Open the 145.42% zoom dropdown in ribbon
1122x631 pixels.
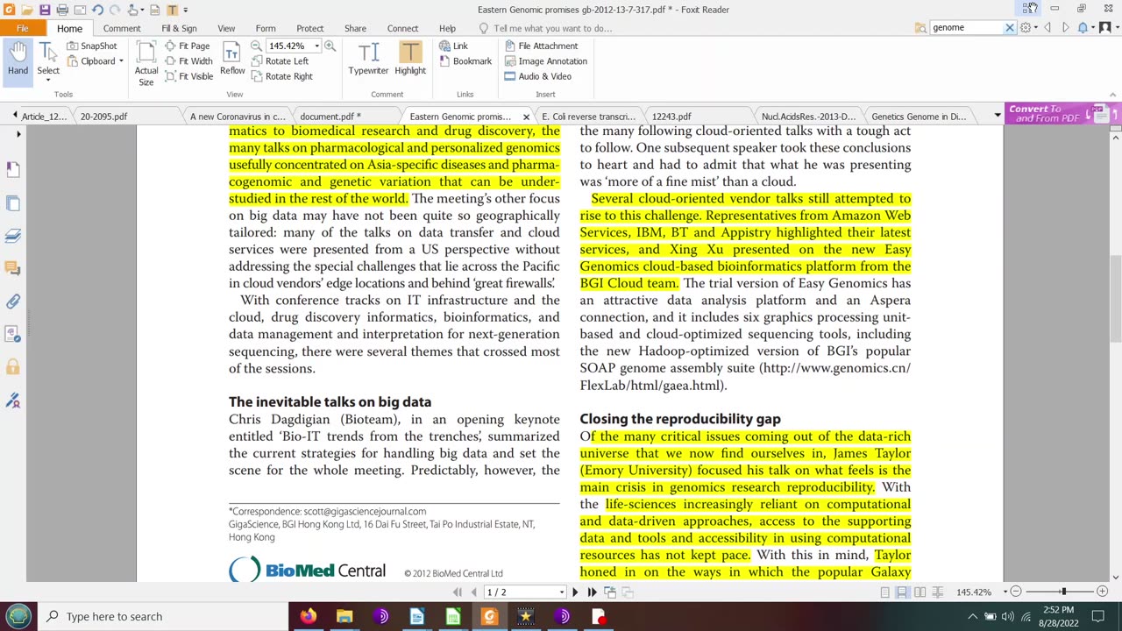click(x=316, y=46)
